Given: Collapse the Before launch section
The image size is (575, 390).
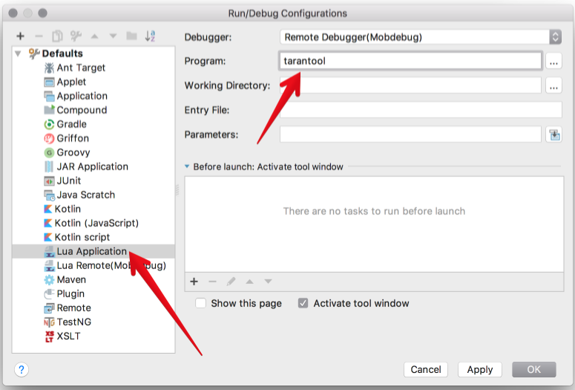Looking at the screenshot, I should (x=187, y=166).
